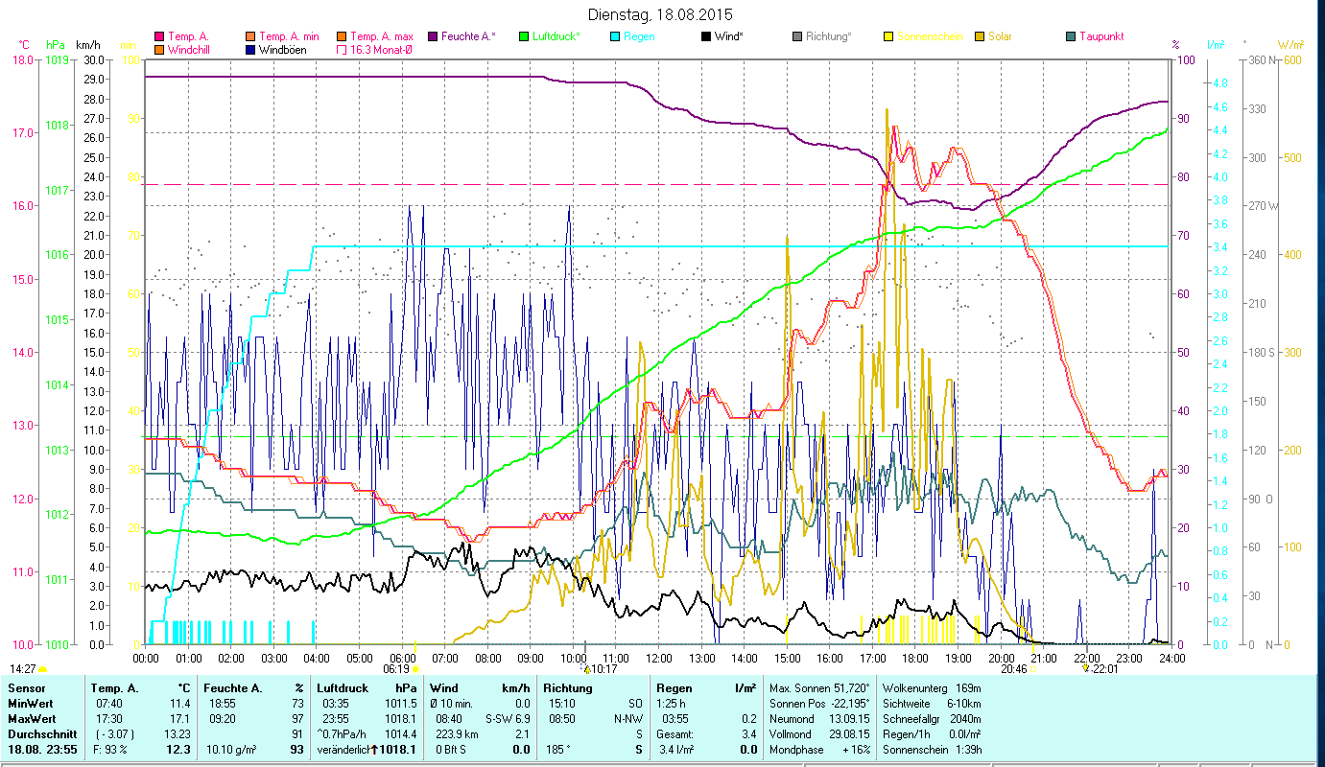The height and width of the screenshot is (767, 1325).
Task: Click the gray Richtung legend swatch
Action: 797,36
